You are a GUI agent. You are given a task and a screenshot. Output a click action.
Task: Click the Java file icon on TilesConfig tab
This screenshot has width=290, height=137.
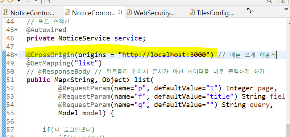click(192, 12)
